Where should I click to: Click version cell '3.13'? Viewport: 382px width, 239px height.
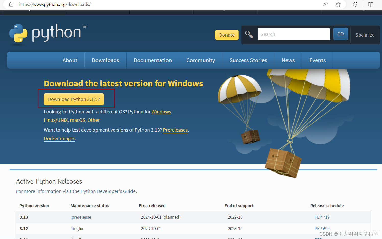coord(24,217)
